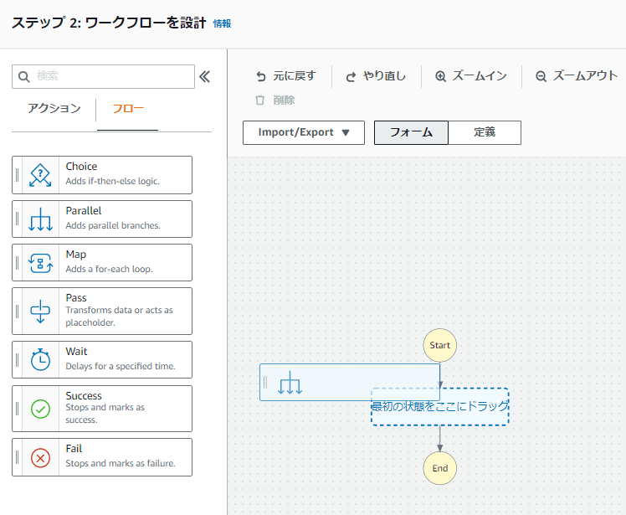Click the 'Fail' title text

point(74,448)
